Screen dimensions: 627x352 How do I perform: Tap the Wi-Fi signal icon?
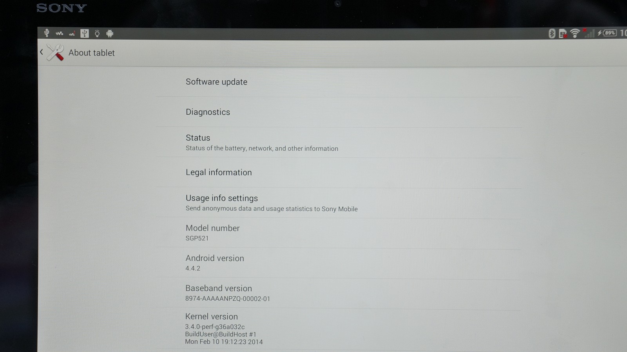(574, 34)
